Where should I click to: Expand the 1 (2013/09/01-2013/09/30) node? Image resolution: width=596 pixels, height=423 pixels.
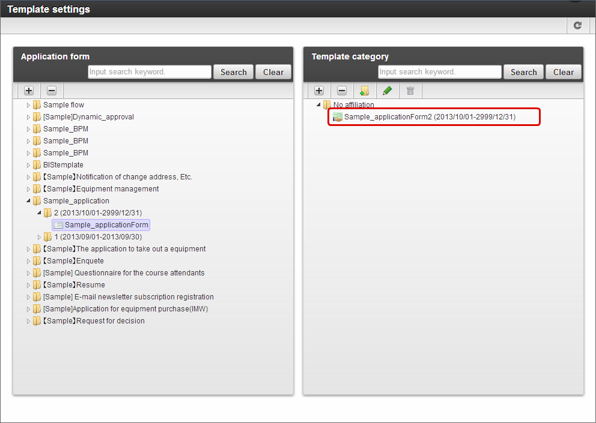click(x=39, y=238)
